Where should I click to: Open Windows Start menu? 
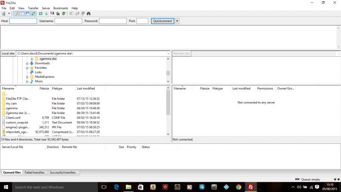6,187
